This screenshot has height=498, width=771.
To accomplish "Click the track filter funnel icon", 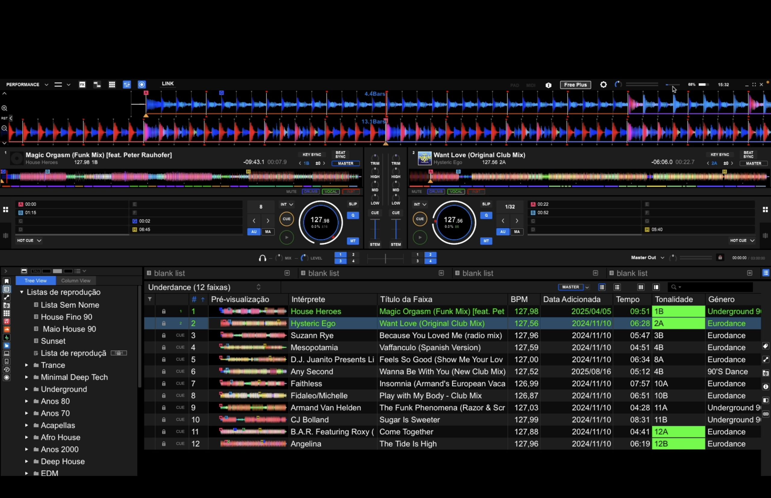I will pos(150,299).
